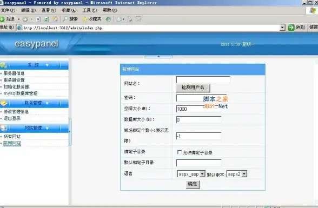The image size is (318, 208).
Task: Open the mysql数据库管理 link
Action: pyautogui.click(x=21, y=93)
